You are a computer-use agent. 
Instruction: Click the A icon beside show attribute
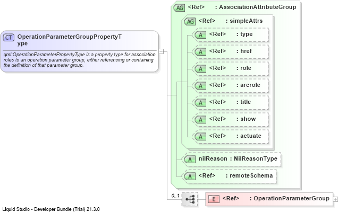pos(200,120)
